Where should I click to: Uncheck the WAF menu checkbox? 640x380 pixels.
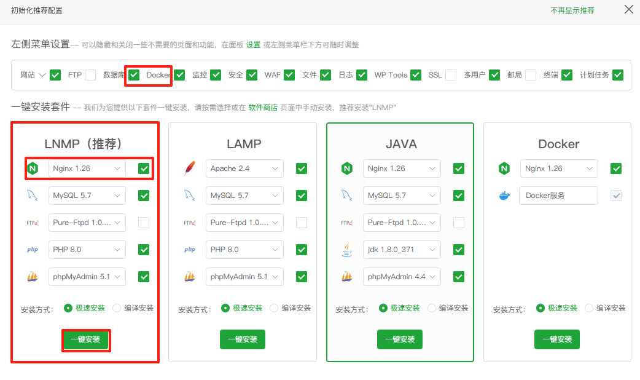[x=289, y=75]
